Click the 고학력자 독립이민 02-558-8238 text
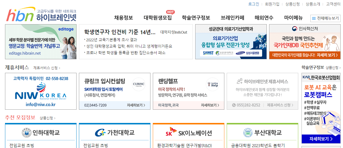The image size is (343, 148). click(x=41, y=78)
